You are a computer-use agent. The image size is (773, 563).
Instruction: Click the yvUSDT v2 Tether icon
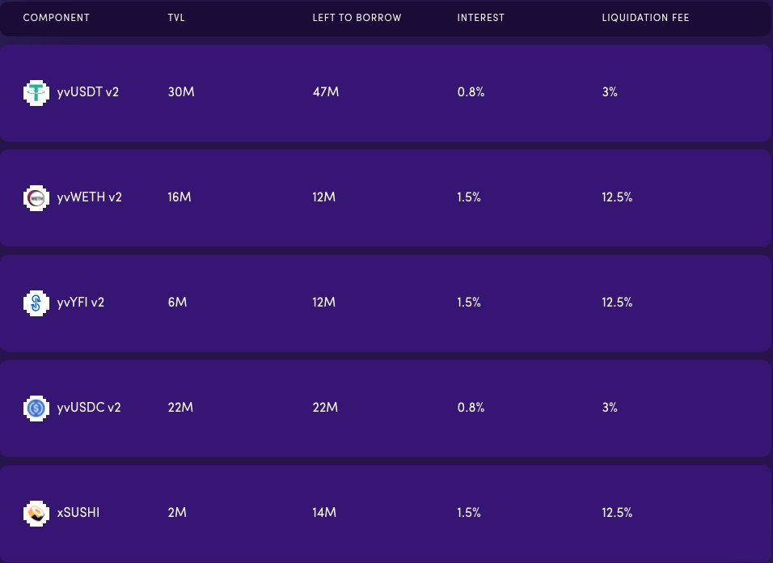coord(36,93)
